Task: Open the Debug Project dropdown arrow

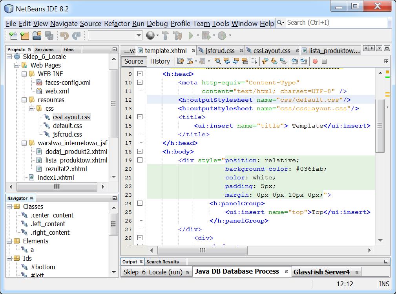Action: (214, 36)
